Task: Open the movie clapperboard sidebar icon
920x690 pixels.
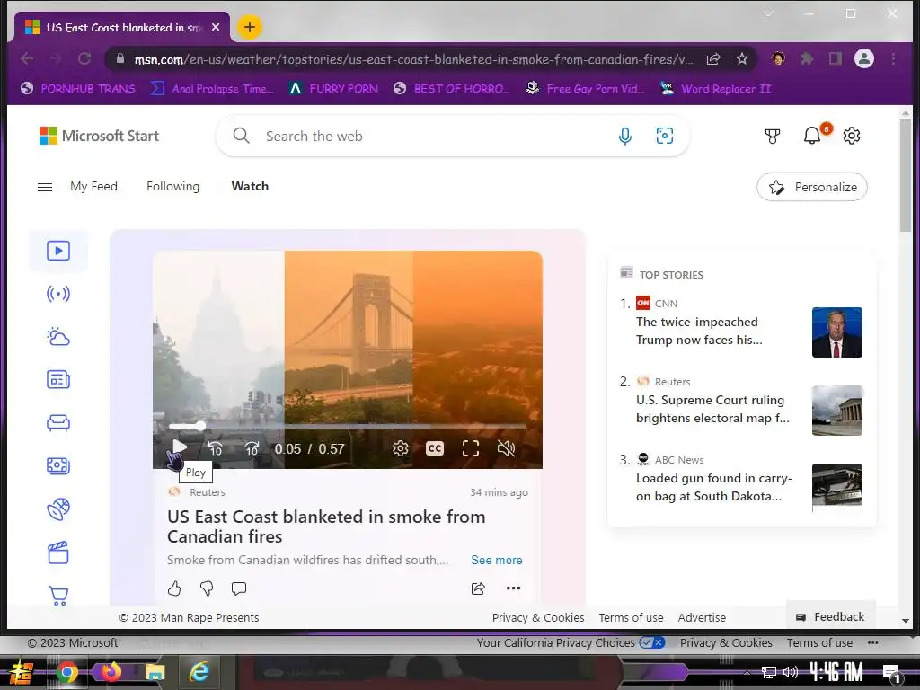Action: click(x=58, y=553)
